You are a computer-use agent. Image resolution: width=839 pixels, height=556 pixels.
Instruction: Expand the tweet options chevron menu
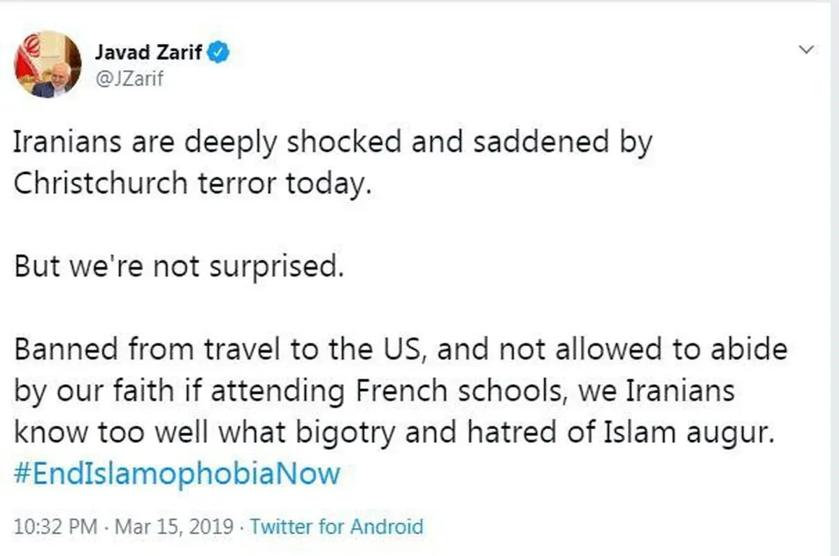806,50
